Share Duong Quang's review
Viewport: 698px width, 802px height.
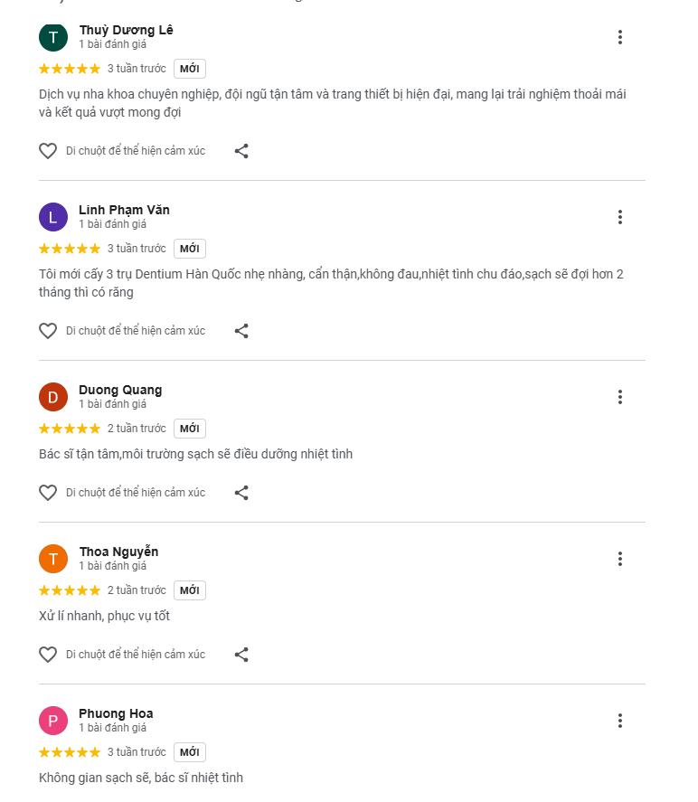point(241,493)
